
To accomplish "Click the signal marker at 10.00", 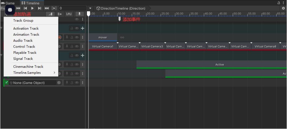I will [x=120, y=19].
